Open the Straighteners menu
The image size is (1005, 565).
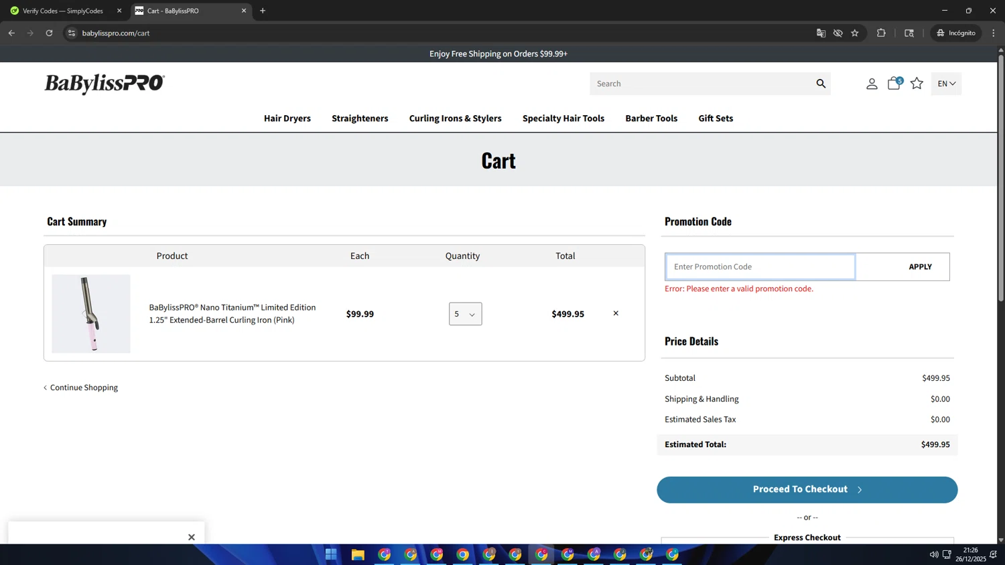click(x=360, y=118)
